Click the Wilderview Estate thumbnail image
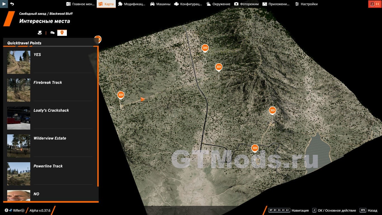The width and height of the screenshot is (382, 215). tap(19, 146)
